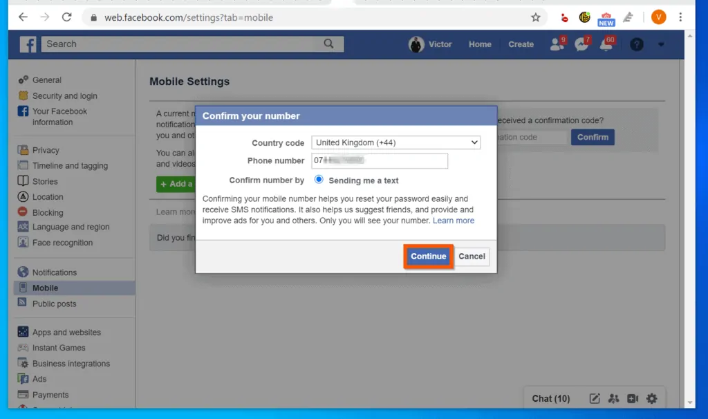Open the Chrome three-dot menu
Viewport: 708px width, 419px height.
[x=680, y=17]
